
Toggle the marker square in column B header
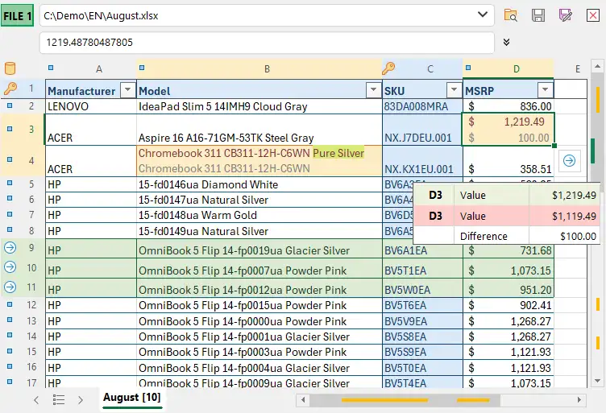pos(142,68)
